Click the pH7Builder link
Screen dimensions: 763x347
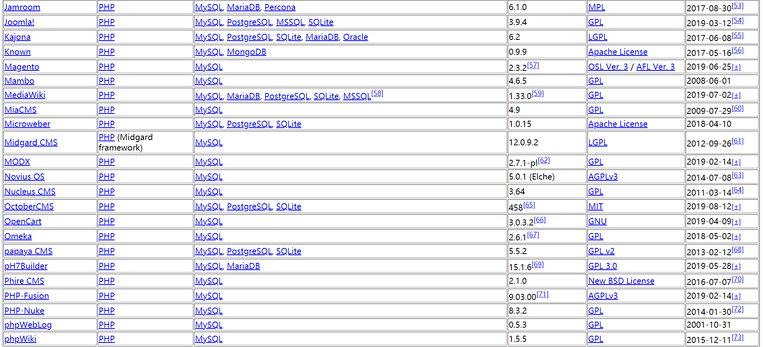tap(26, 266)
